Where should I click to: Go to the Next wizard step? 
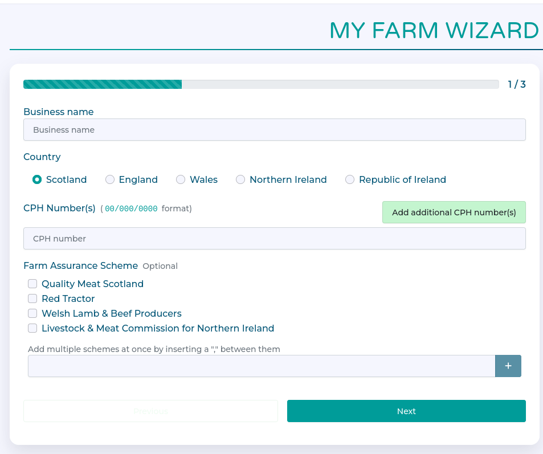[x=406, y=411]
